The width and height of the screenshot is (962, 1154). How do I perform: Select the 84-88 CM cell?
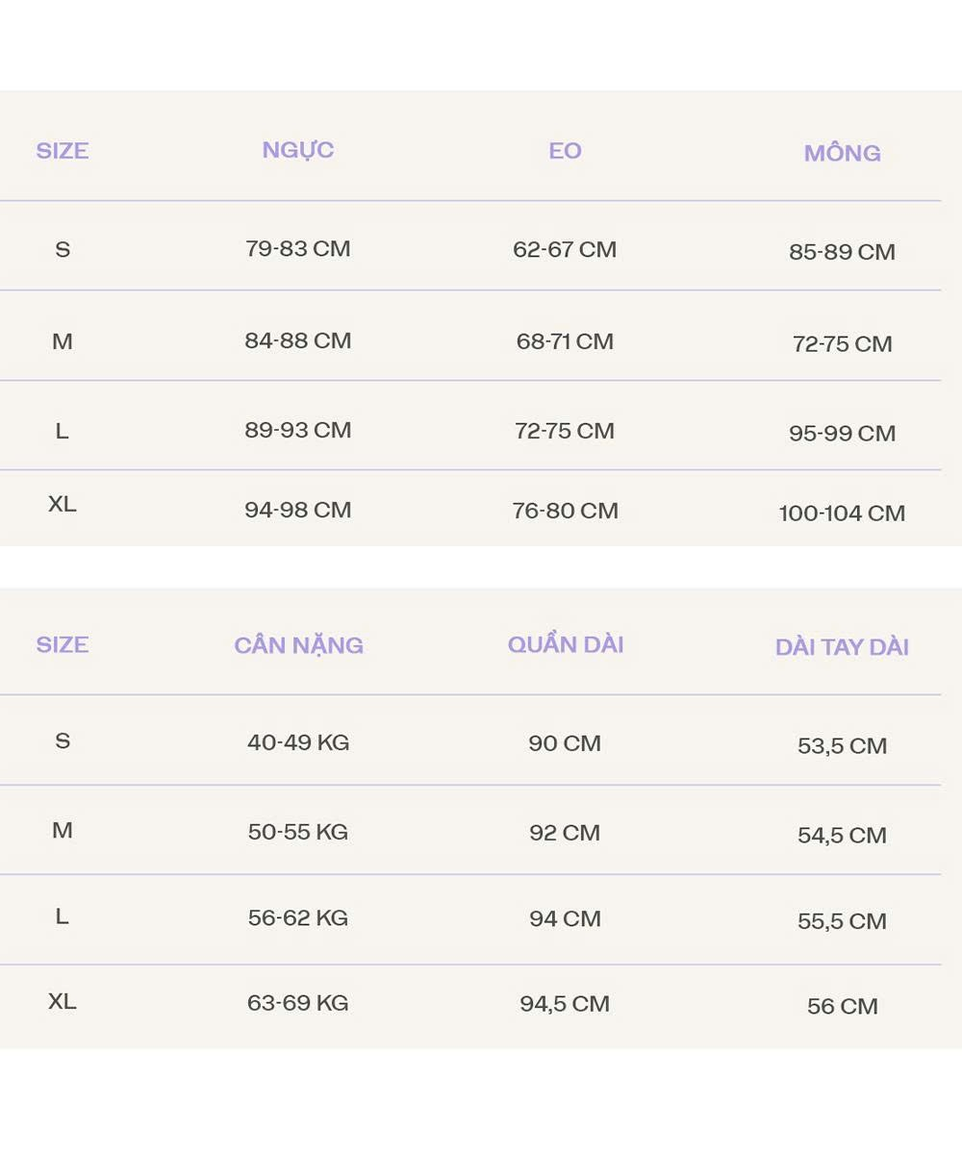pos(298,340)
